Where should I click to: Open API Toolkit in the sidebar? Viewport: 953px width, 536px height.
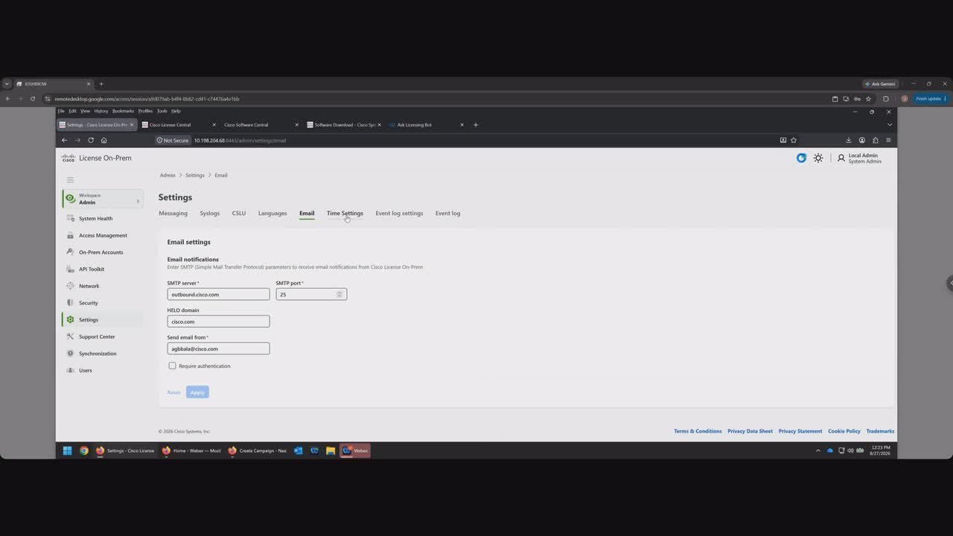(92, 269)
